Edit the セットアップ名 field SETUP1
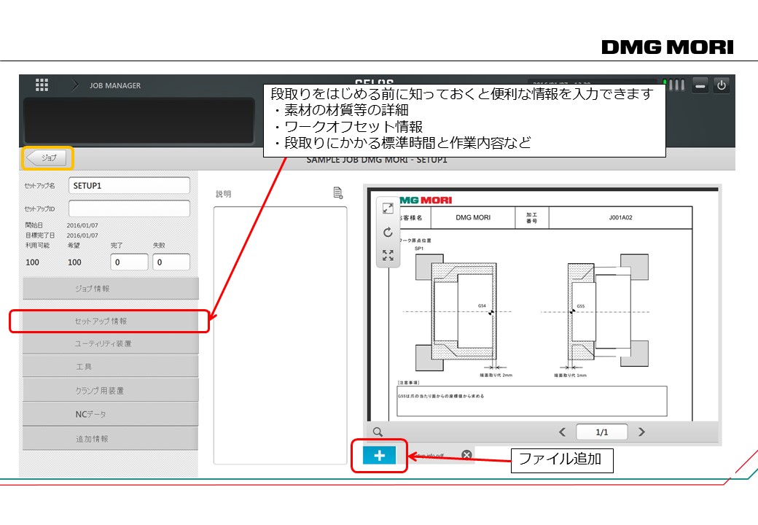The image size is (758, 525). point(129,186)
